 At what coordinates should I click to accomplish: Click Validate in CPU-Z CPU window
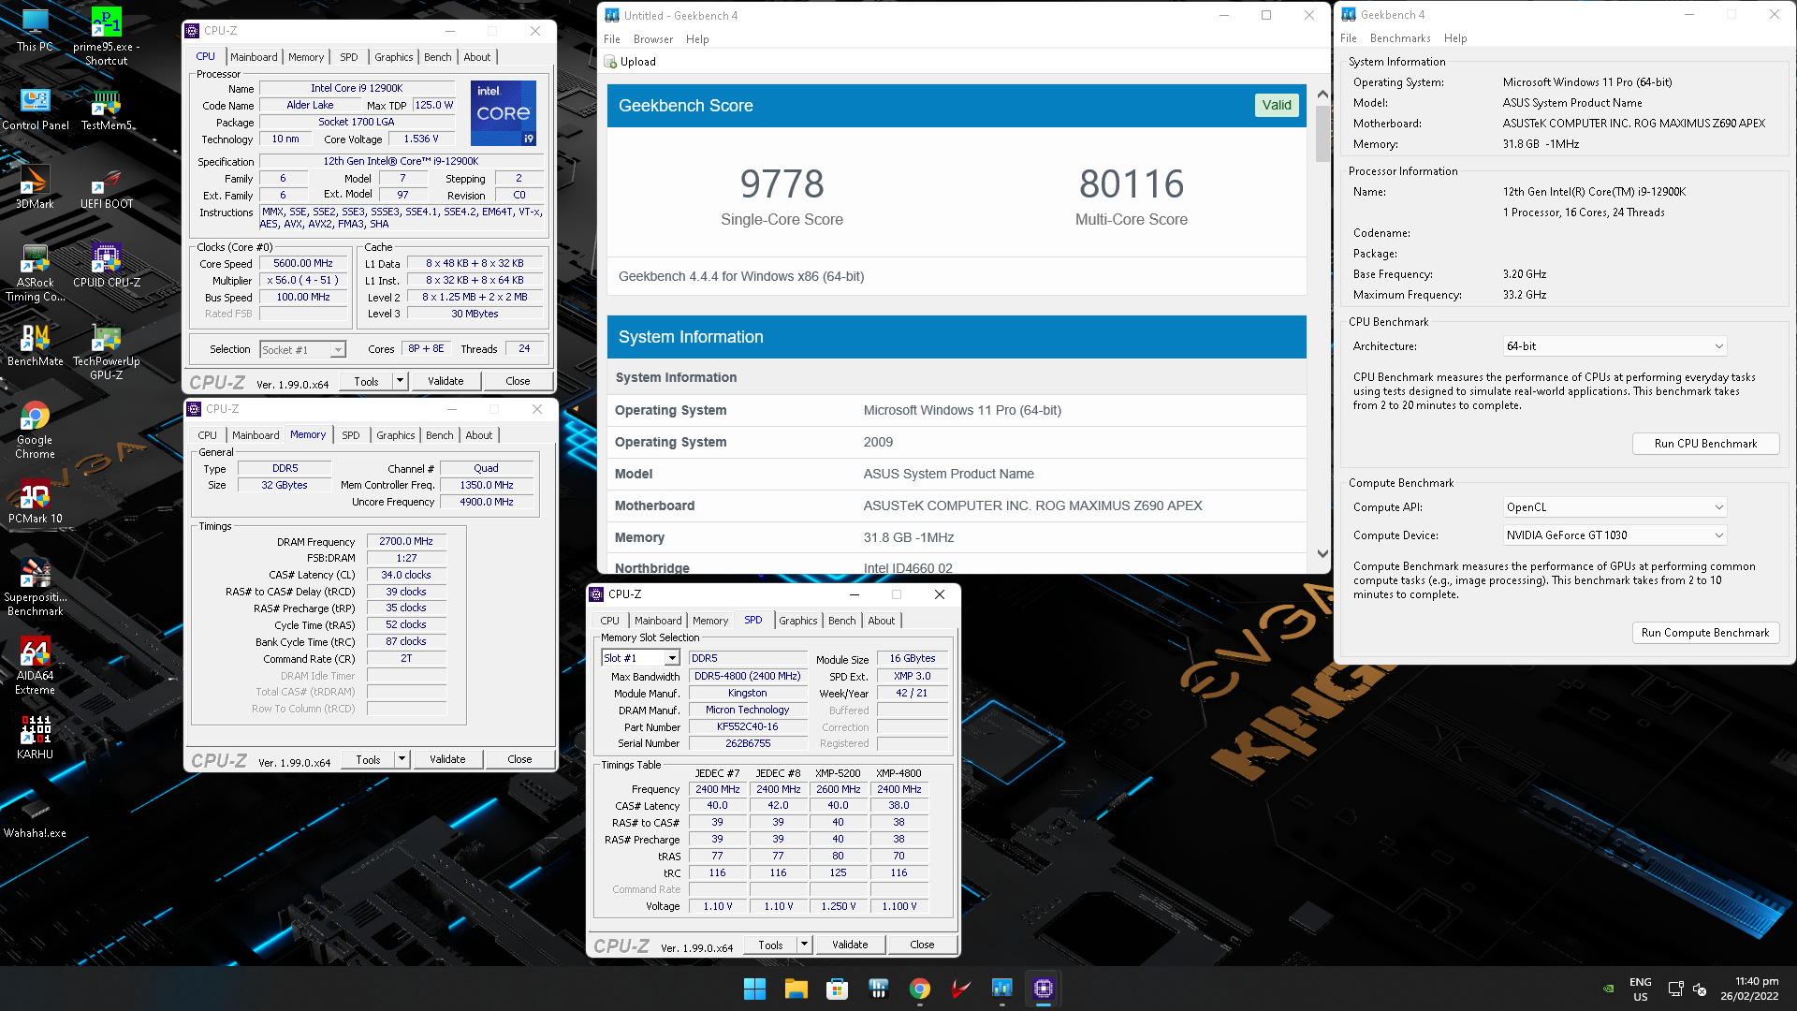[x=446, y=381]
